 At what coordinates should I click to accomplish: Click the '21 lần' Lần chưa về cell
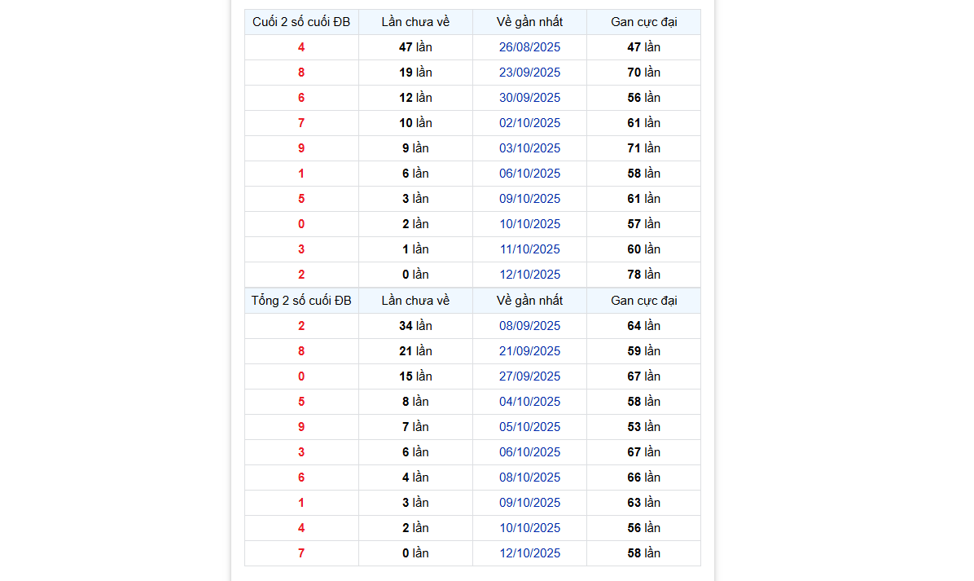[x=415, y=351]
